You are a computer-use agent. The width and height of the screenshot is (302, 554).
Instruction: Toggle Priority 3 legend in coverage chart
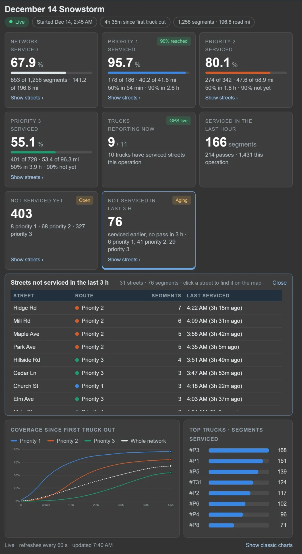click(x=100, y=441)
